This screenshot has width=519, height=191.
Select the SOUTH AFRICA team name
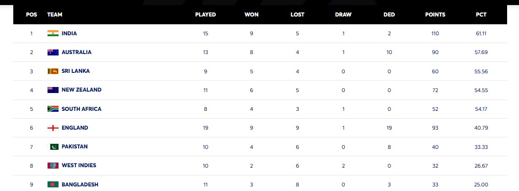click(81, 109)
